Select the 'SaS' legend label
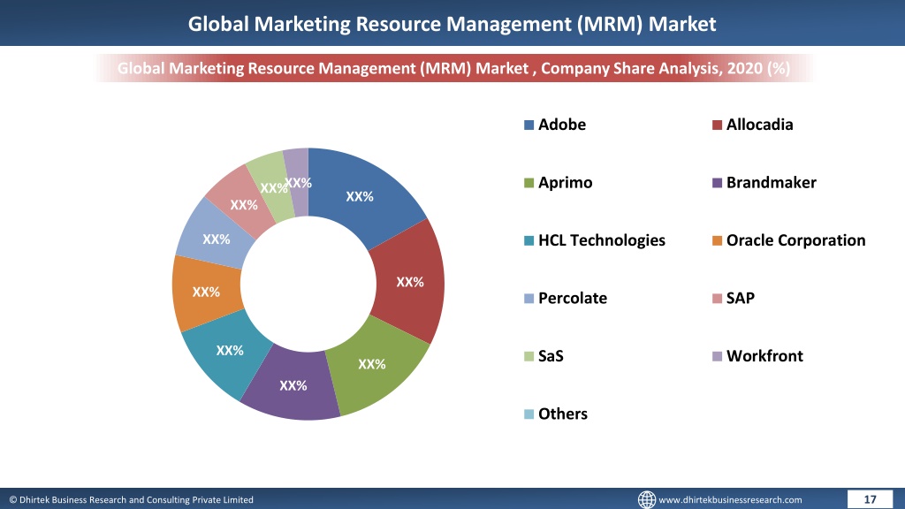The height and width of the screenshot is (509, 905). coord(551,355)
